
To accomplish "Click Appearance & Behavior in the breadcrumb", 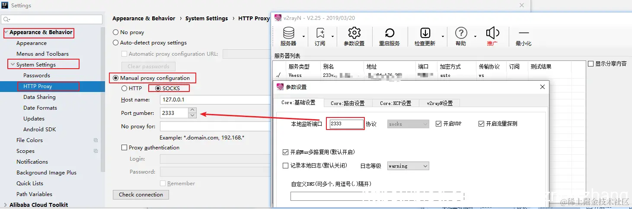I will point(144,19).
